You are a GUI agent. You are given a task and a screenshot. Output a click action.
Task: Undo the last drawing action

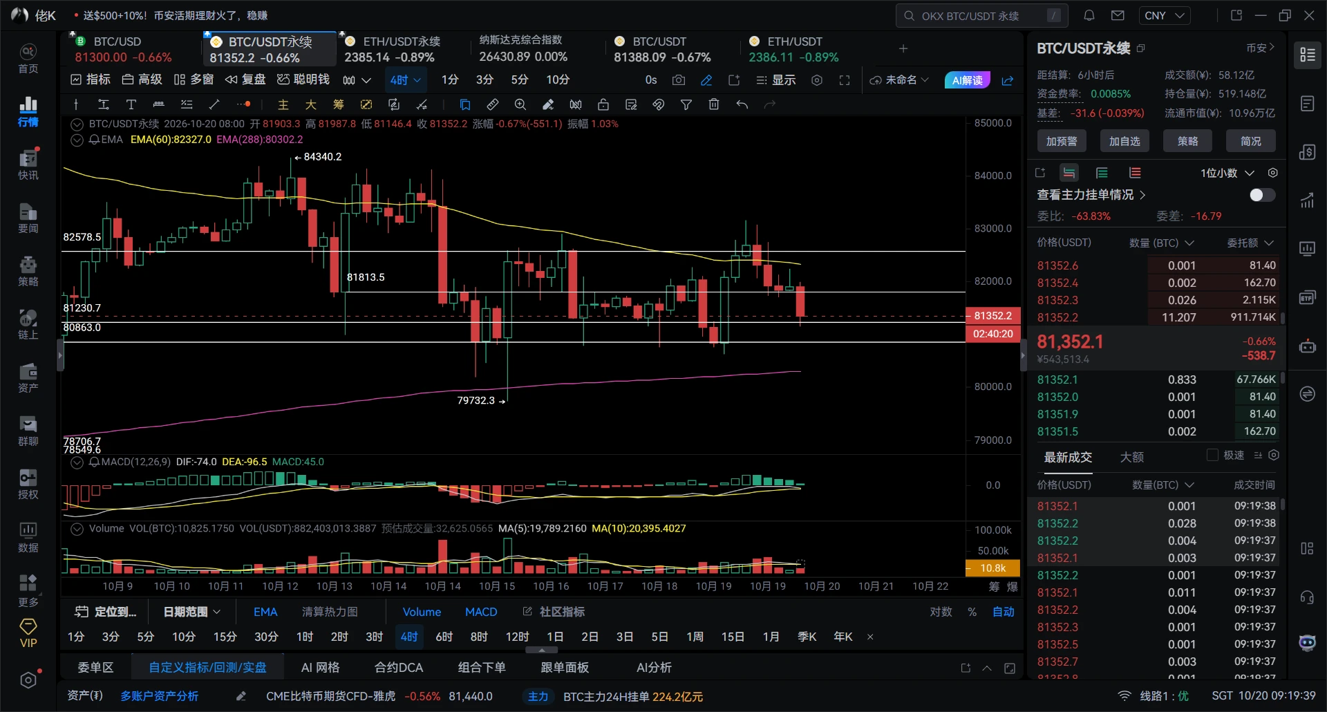click(742, 104)
